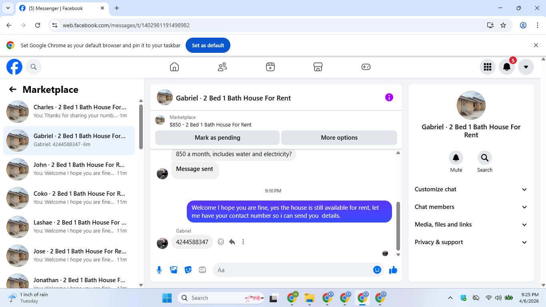This screenshot has width=546, height=307.
Task: React to the 4244588347 message
Action: coord(221,242)
